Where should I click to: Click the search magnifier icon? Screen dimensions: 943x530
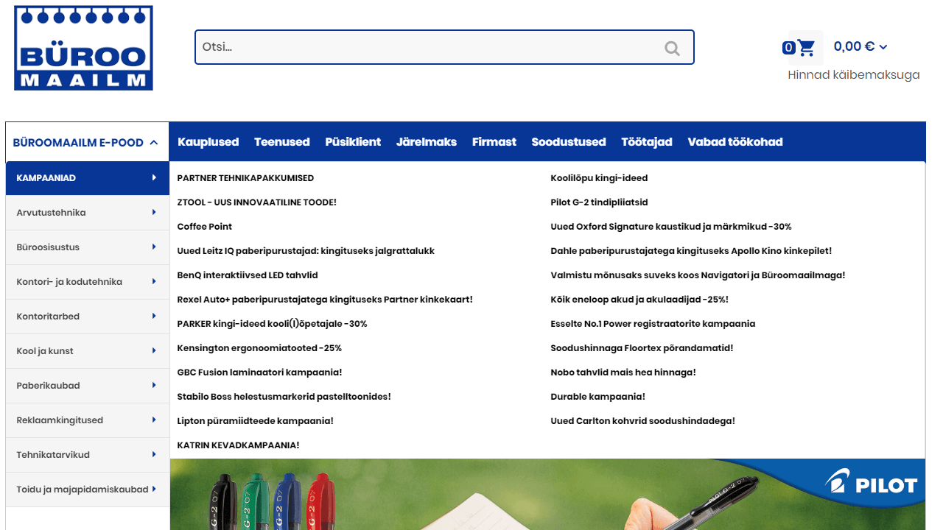[x=672, y=48]
